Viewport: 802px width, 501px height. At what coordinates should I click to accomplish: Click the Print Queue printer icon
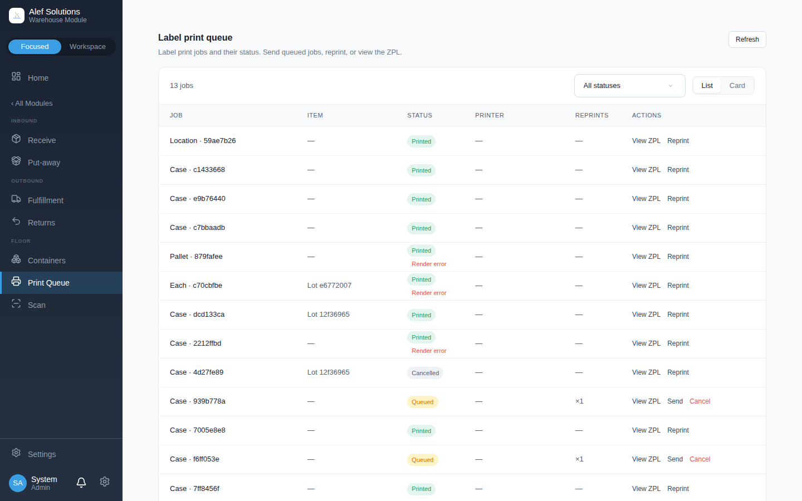point(16,281)
